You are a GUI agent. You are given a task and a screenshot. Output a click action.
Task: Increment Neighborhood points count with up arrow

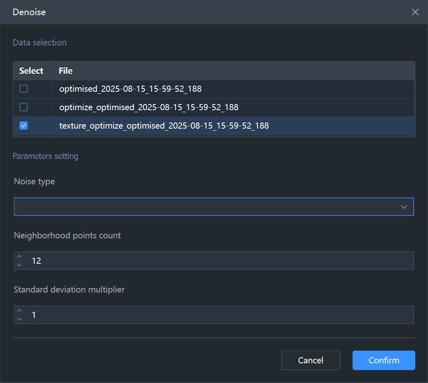pyautogui.click(x=19, y=257)
